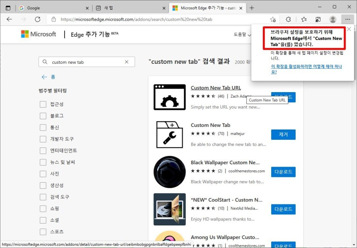This screenshot has width=357, height=248.
Task: Open Settings and more ellipsis menu
Action: tap(347, 19)
